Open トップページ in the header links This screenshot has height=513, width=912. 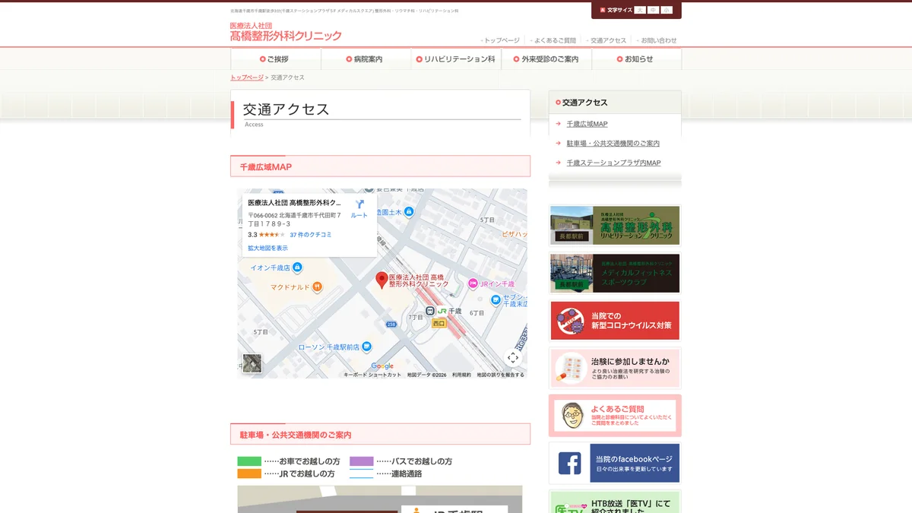click(x=501, y=40)
